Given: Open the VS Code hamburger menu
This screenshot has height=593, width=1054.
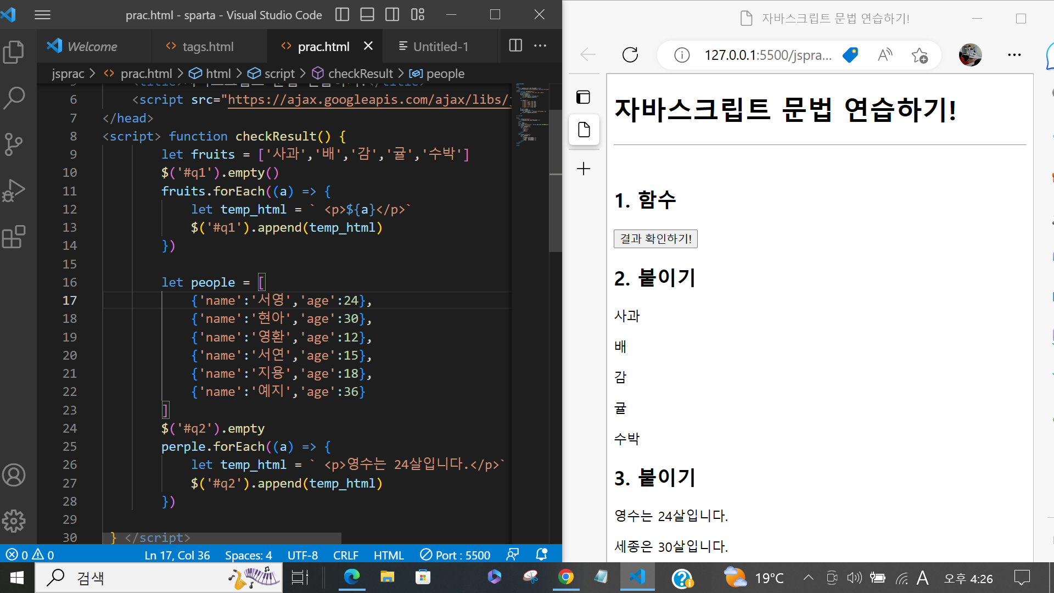Looking at the screenshot, I should coord(42,15).
